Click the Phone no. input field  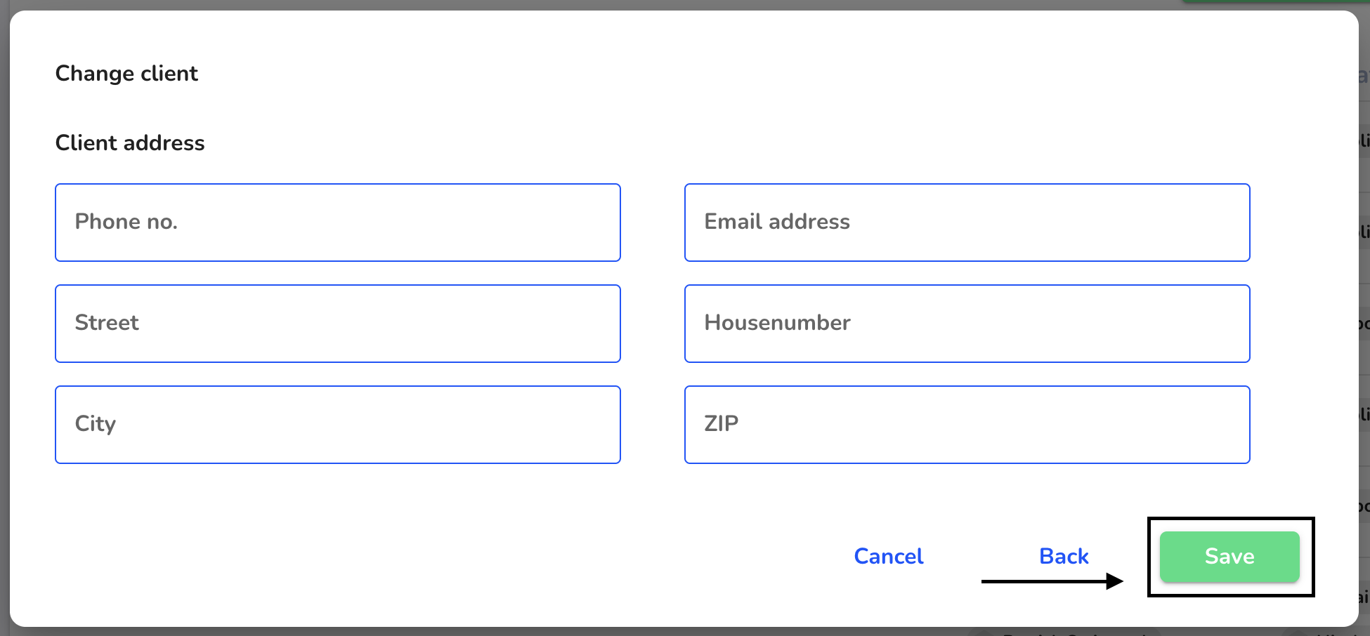338,223
